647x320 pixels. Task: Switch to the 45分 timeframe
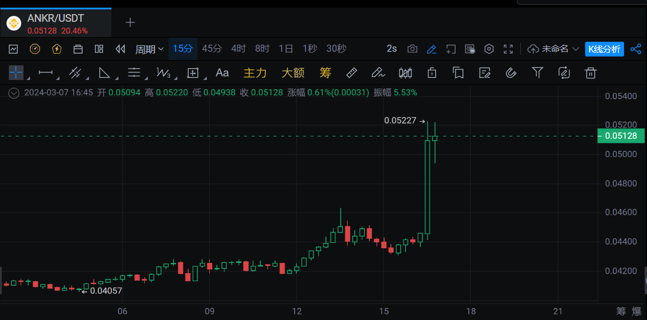click(212, 49)
